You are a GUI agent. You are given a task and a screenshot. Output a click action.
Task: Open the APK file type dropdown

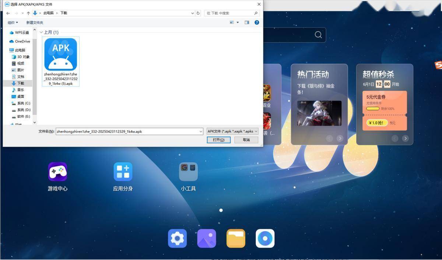click(232, 131)
